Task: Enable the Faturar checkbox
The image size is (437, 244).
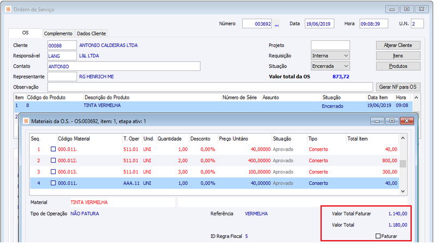Action: coord(378,236)
